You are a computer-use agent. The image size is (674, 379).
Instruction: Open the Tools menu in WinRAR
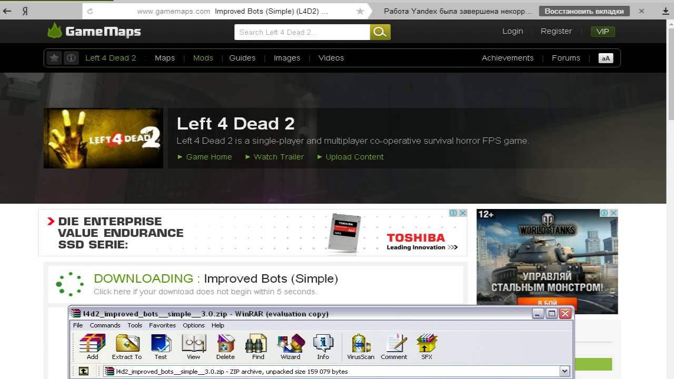[135, 325]
